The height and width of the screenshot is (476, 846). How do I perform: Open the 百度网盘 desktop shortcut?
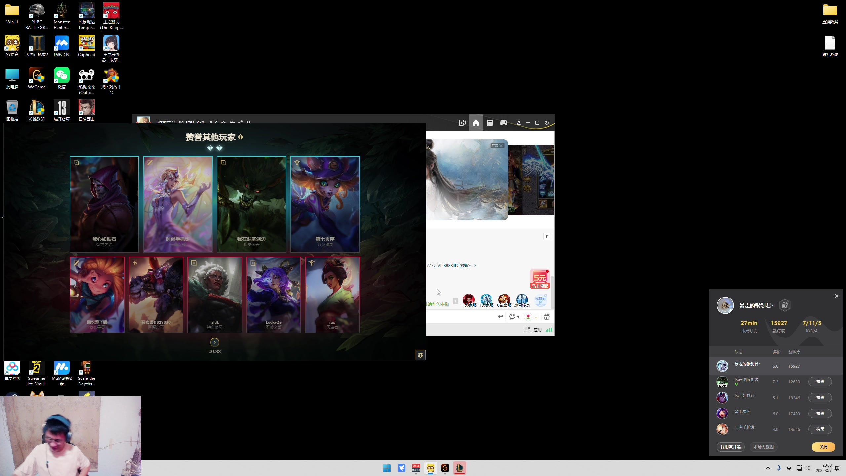(x=12, y=371)
